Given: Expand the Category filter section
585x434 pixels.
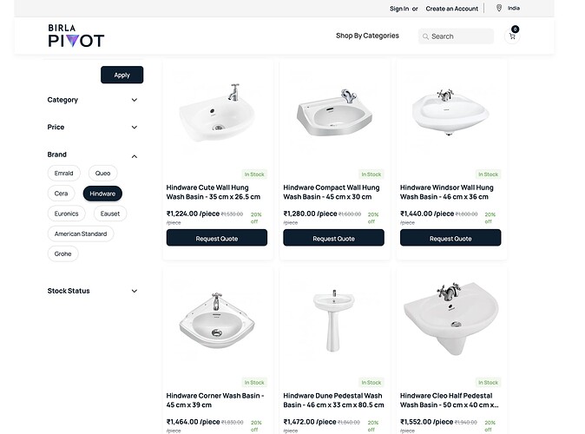Looking at the screenshot, I should [135, 100].
